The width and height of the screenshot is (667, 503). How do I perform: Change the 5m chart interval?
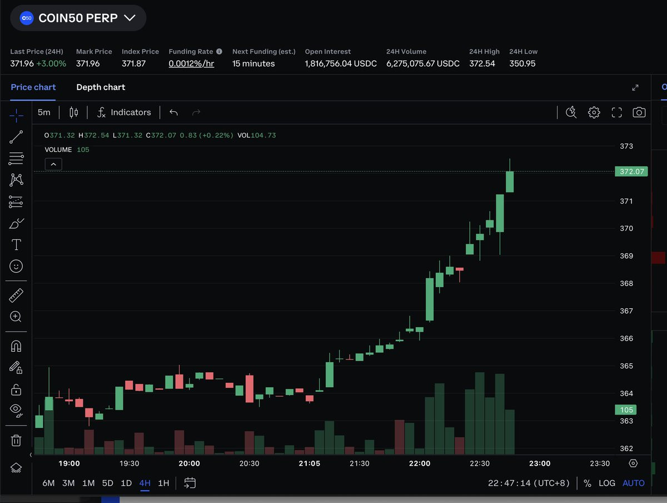[x=44, y=112]
